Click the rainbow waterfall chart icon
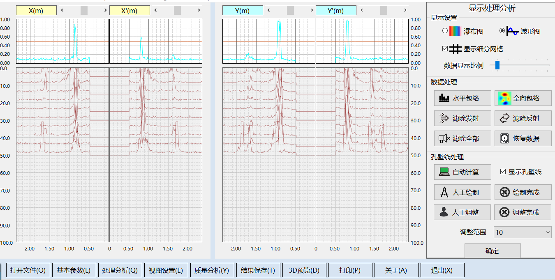555x280 pixels. pos(455,31)
